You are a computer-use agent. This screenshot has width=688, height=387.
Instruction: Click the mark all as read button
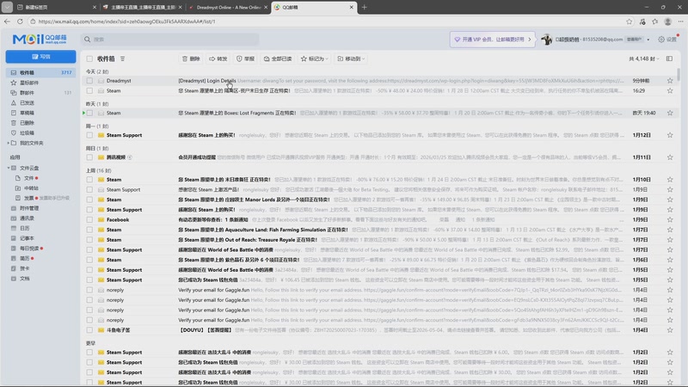tap(278, 58)
